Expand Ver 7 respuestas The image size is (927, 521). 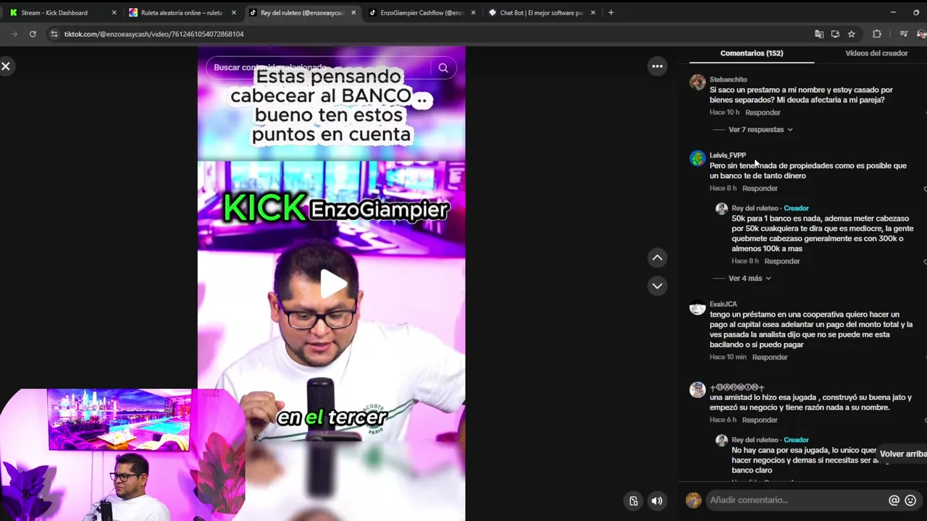(760, 130)
